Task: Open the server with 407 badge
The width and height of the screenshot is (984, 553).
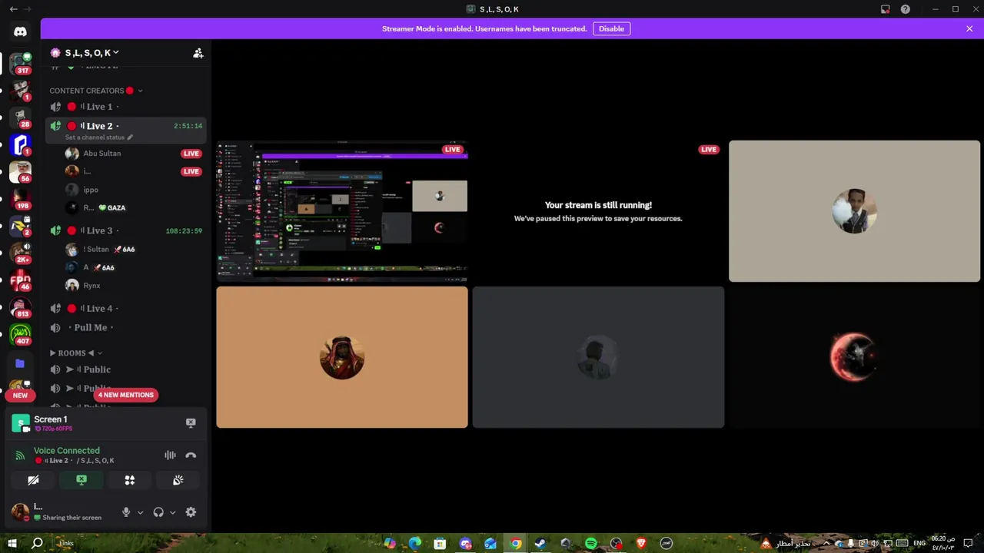Action: 20,334
